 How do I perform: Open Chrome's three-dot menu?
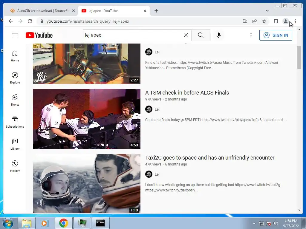click(295, 21)
